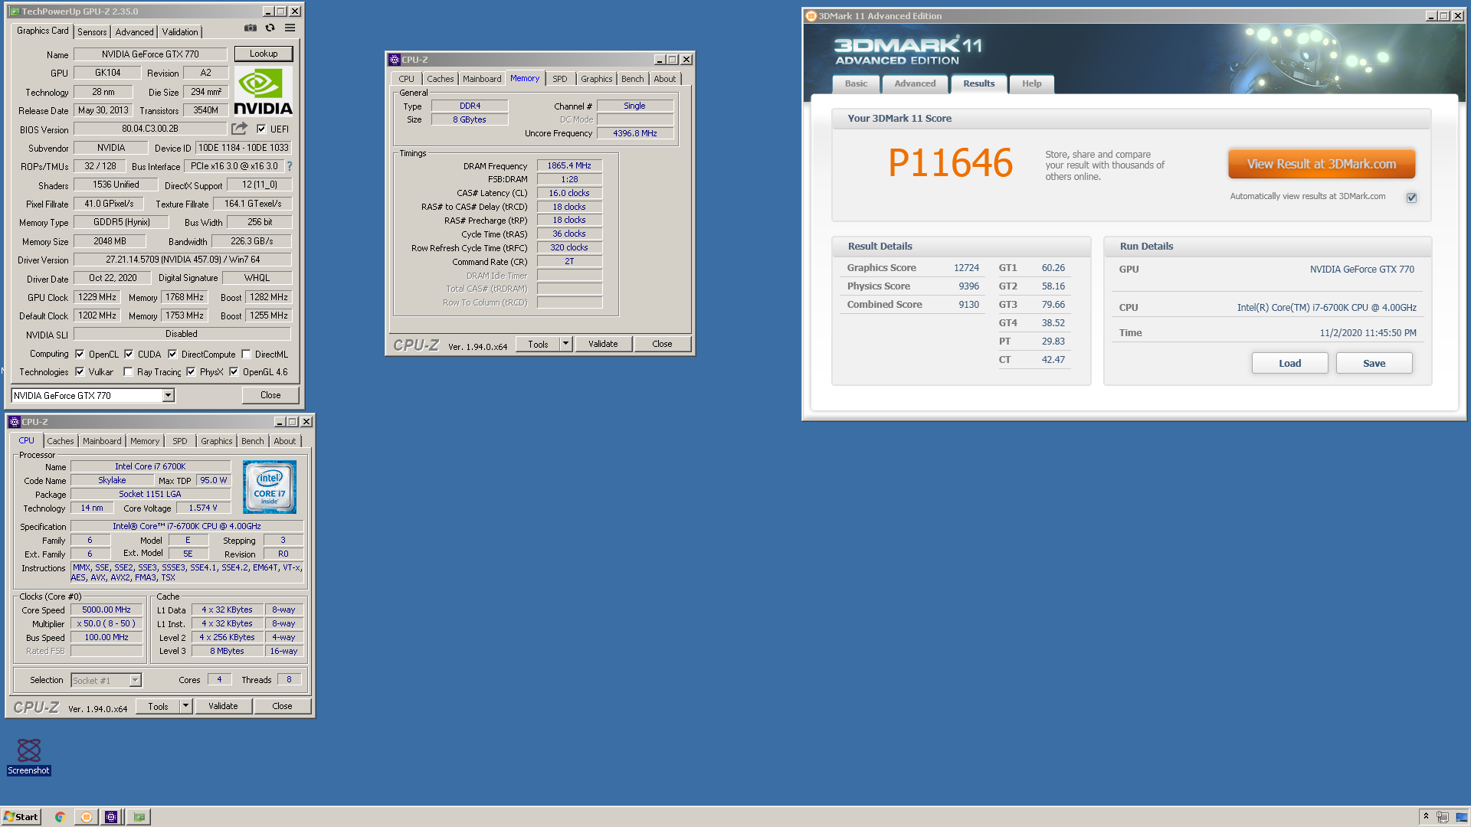This screenshot has height=827, width=1471.
Task: Open the Basic tab in 3DMark 11
Action: tap(856, 83)
